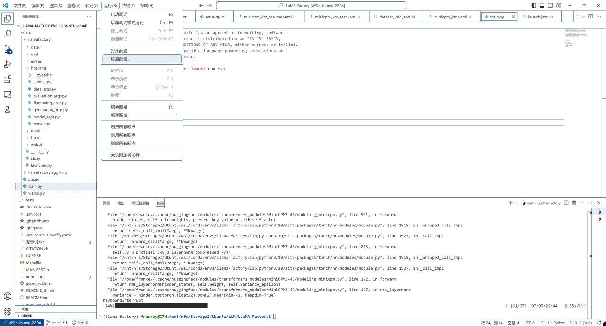Screen dimensions: 606x326
Task: Toggle bottom panel layout icon
Action: coord(543,5)
